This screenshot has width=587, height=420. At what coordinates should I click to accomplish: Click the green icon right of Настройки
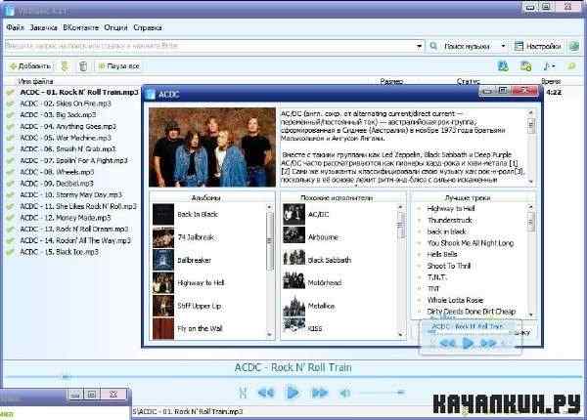click(574, 46)
